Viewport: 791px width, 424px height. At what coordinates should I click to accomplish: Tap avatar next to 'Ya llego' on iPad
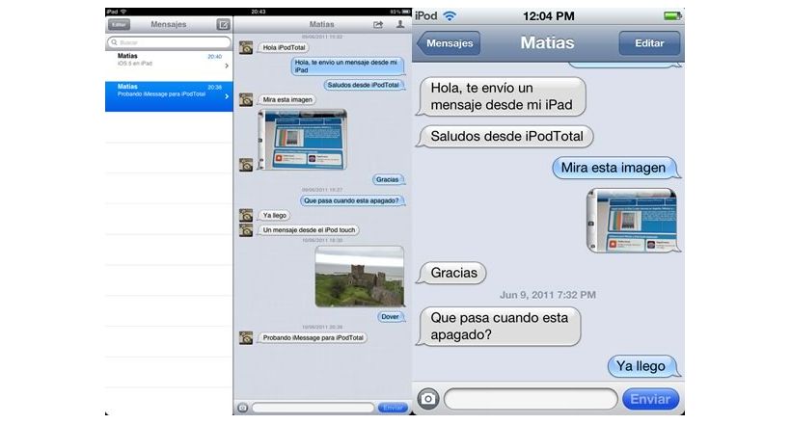click(x=246, y=215)
